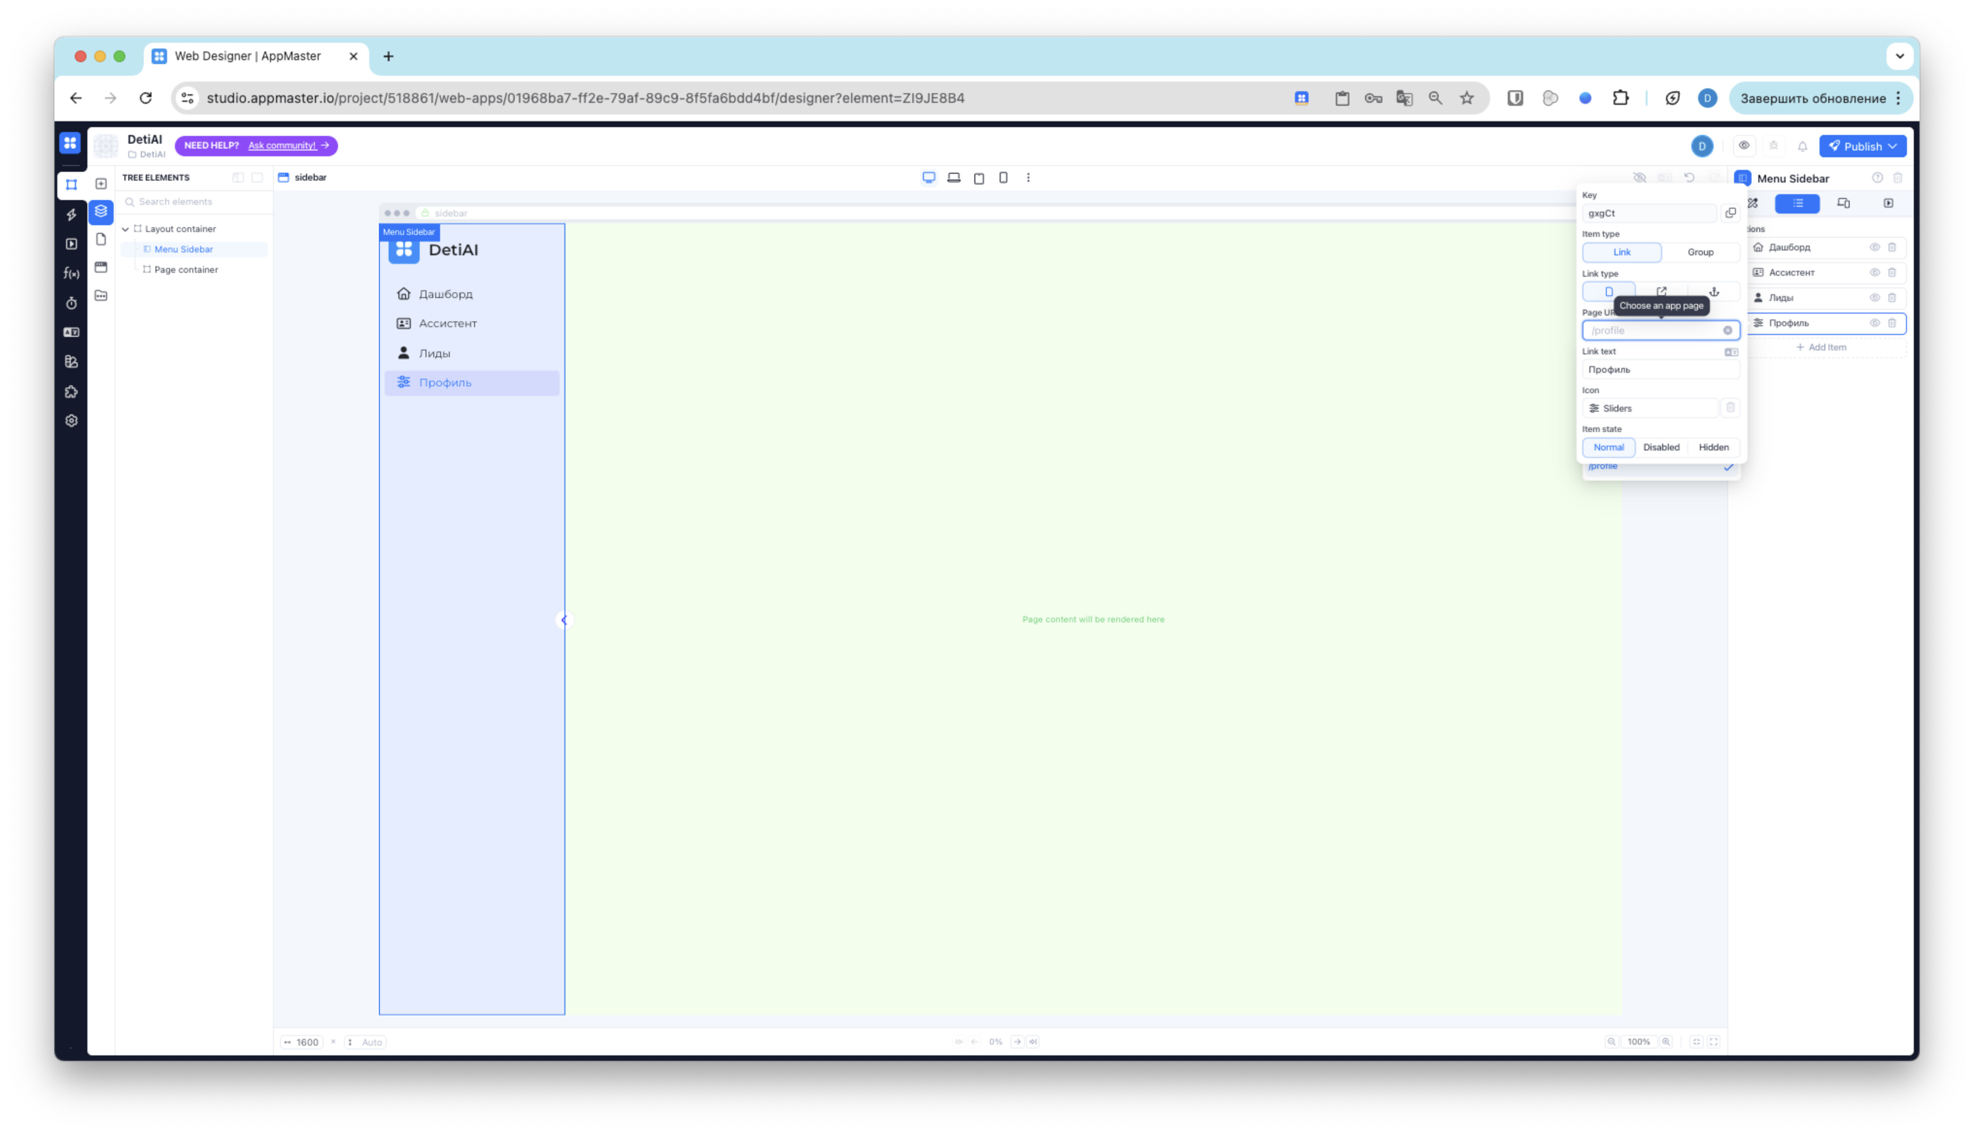Switch to laptop viewport icon
Screen dimensions: 1974x1133
pyautogui.click(x=953, y=177)
